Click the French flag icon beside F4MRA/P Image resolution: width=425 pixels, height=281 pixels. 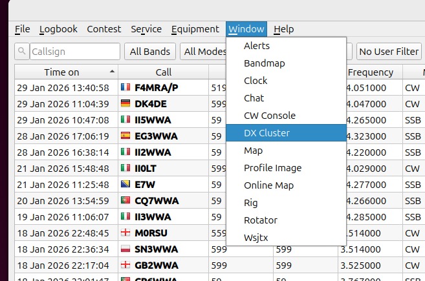pyautogui.click(x=125, y=87)
